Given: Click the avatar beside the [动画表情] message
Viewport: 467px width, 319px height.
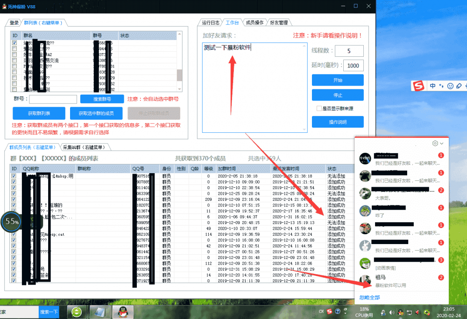Looking at the screenshot, I should [365, 264].
